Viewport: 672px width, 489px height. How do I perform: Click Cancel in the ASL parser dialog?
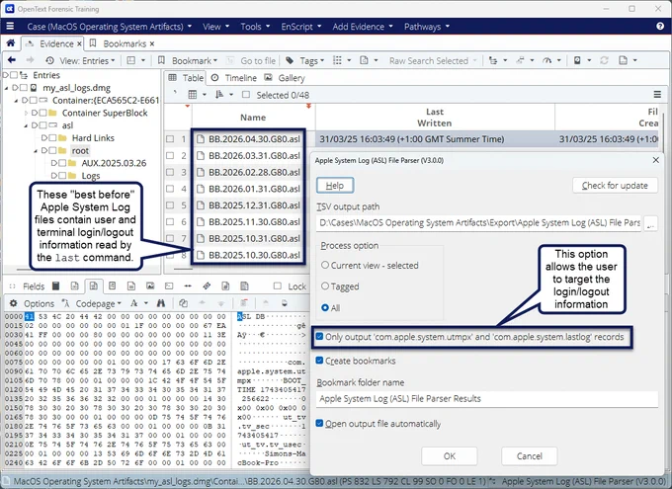point(529,456)
